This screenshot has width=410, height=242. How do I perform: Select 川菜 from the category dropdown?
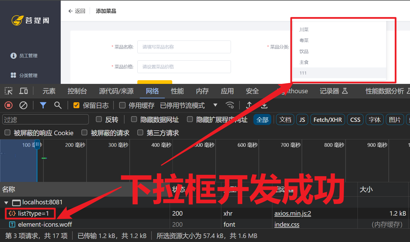(x=339, y=29)
